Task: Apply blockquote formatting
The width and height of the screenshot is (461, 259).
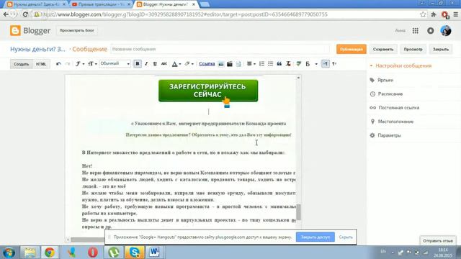Action: [279, 64]
